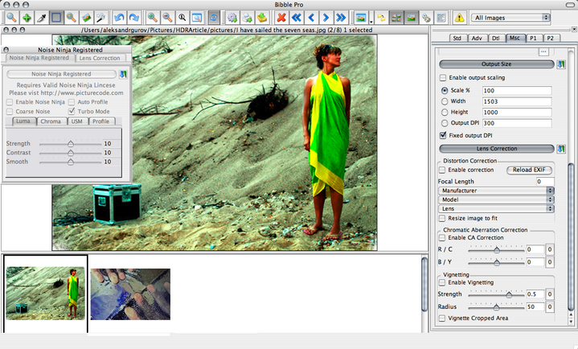
Task: Open the All Images filter dropdown
Action: [511, 17]
